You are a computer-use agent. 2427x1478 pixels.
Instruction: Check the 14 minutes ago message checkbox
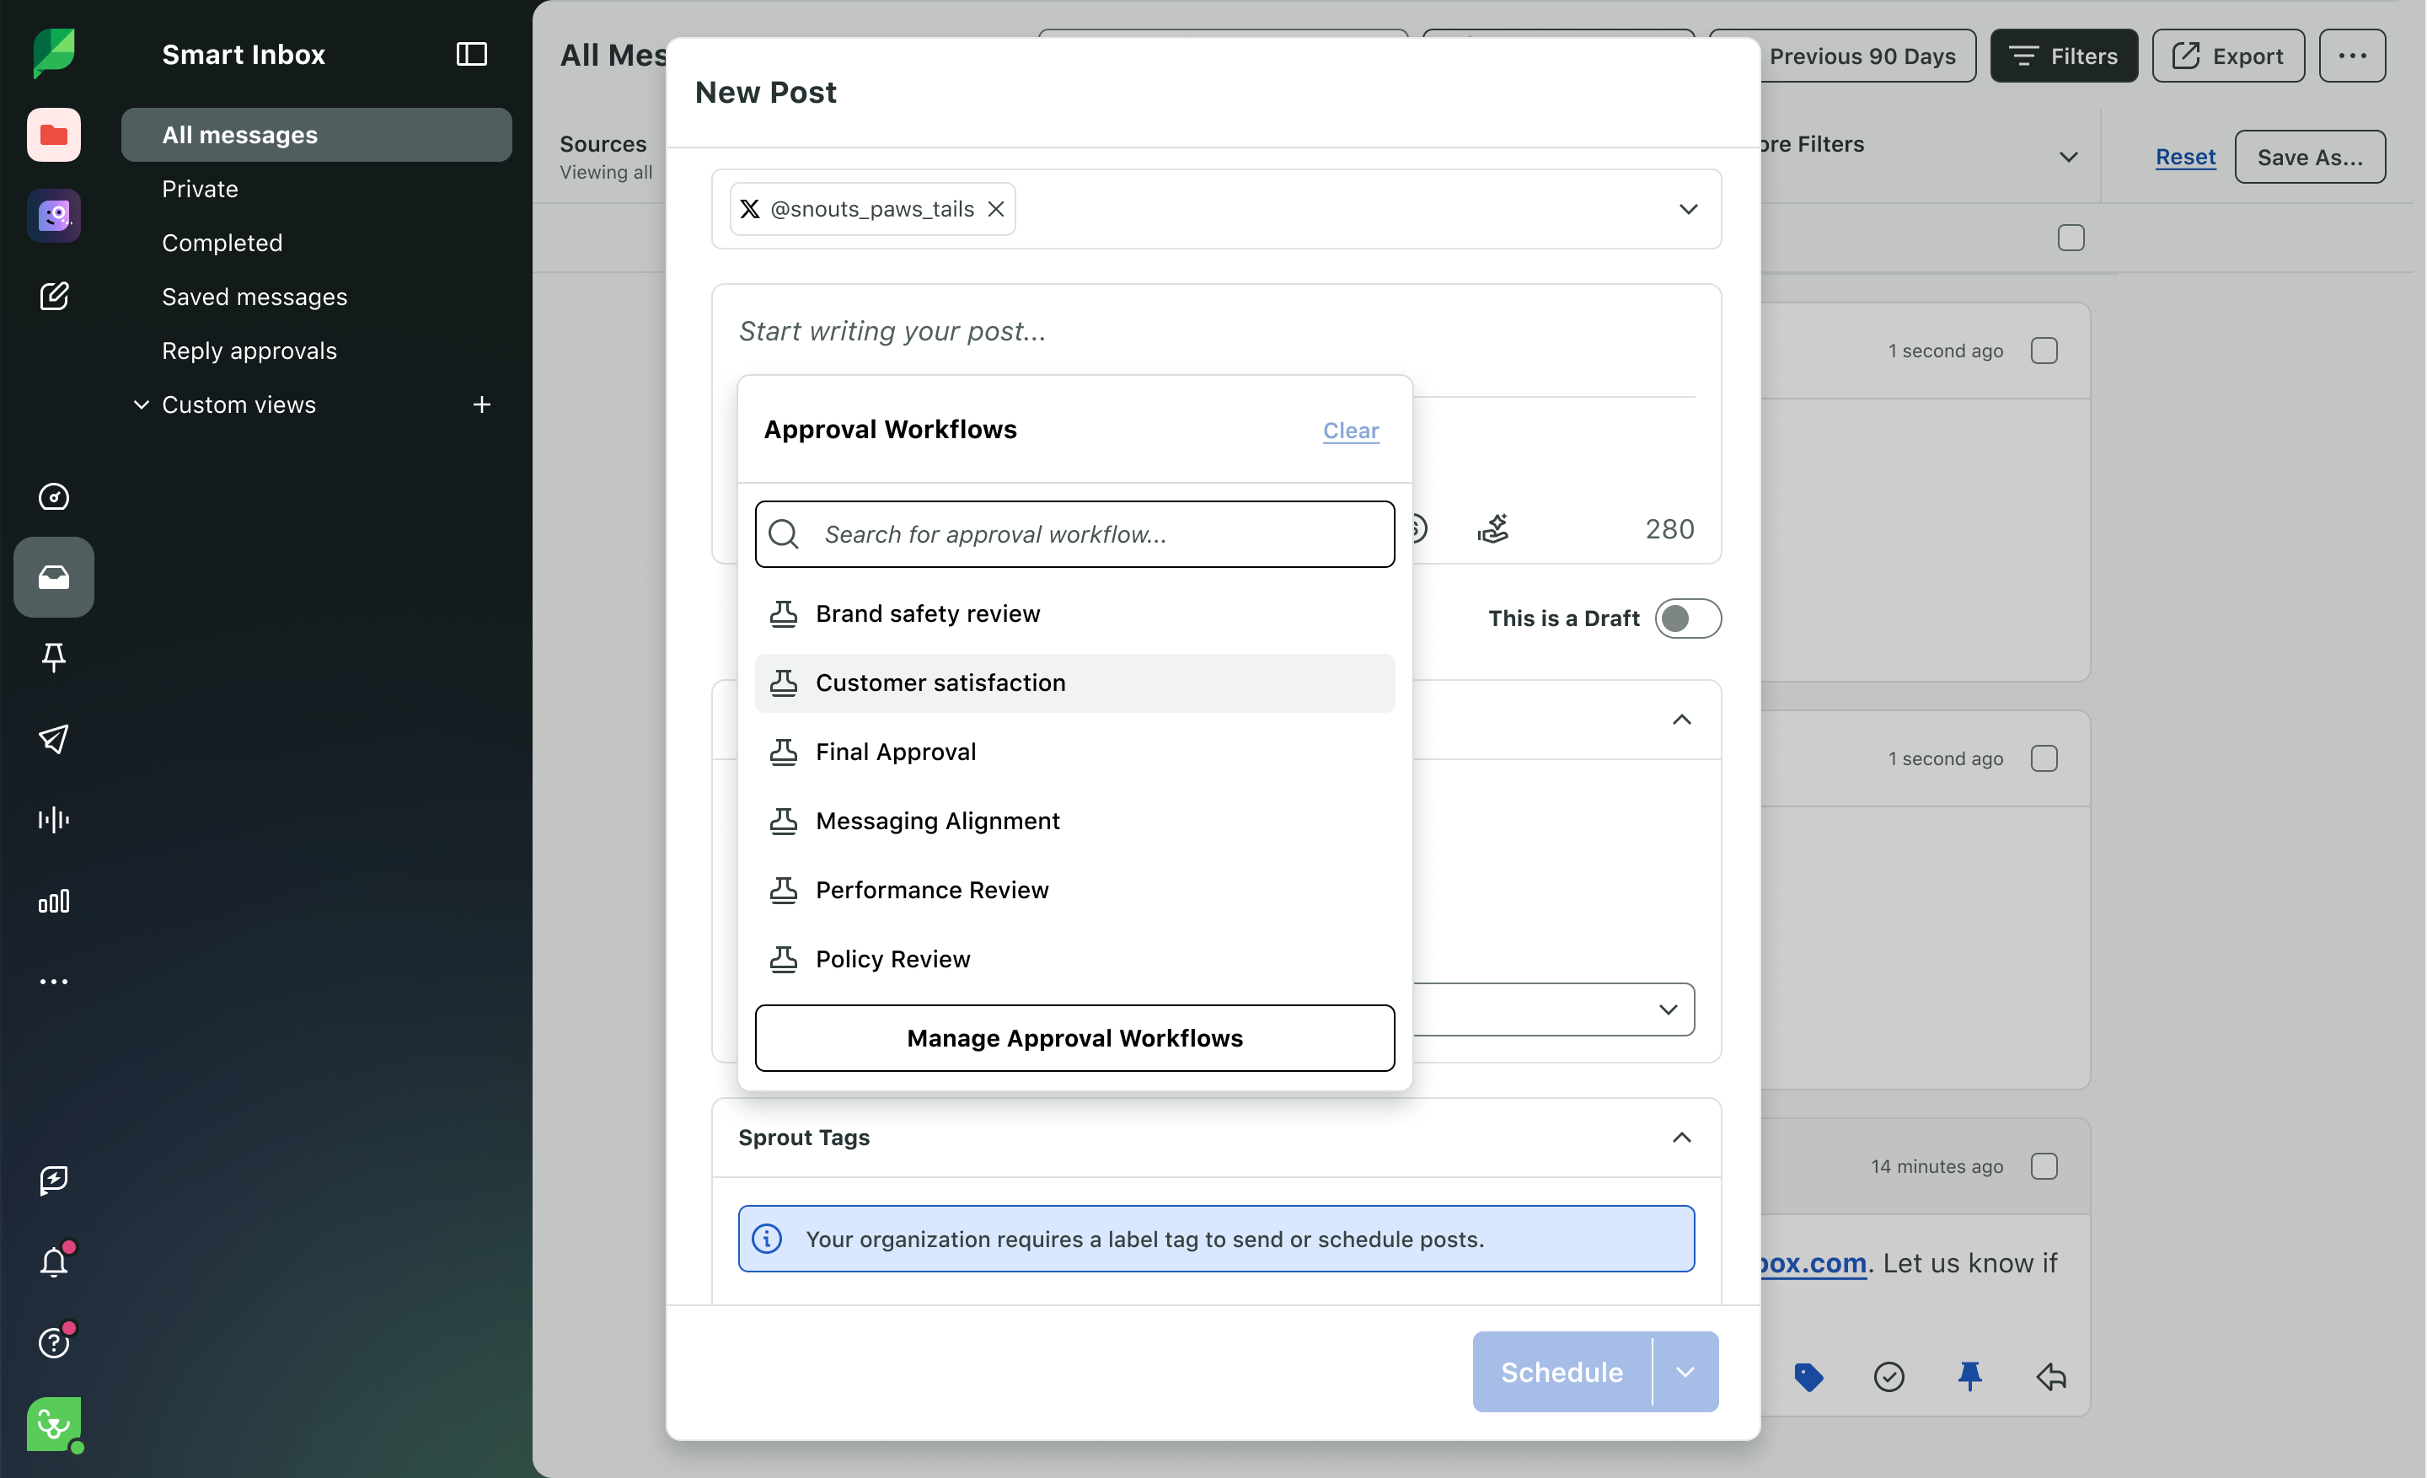click(x=2044, y=1166)
